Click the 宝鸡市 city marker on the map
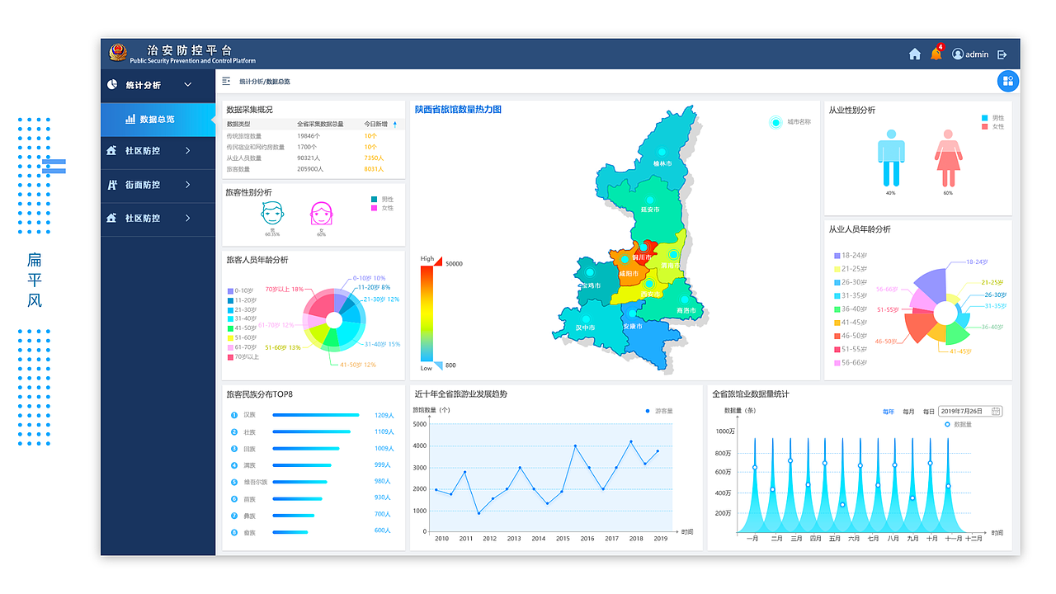This screenshot has width=1056, height=594. (590, 272)
